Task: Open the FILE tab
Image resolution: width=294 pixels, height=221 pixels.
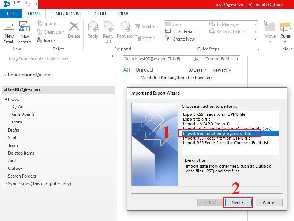Action: (11, 14)
